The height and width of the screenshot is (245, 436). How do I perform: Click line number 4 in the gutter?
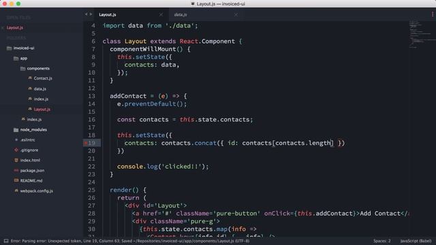(93, 26)
